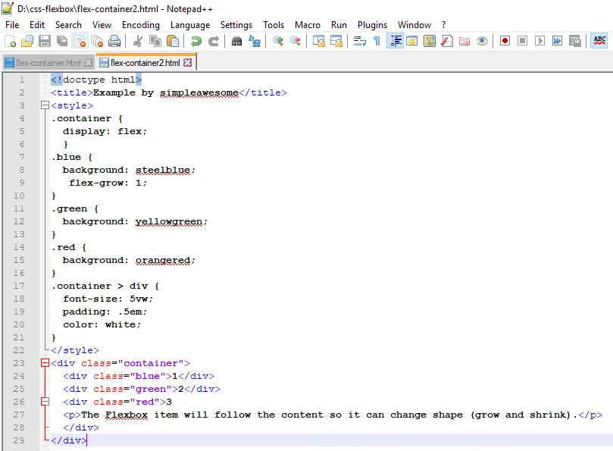Image resolution: width=613 pixels, height=451 pixels.
Task: Click the Save All icon
Action: (62, 41)
